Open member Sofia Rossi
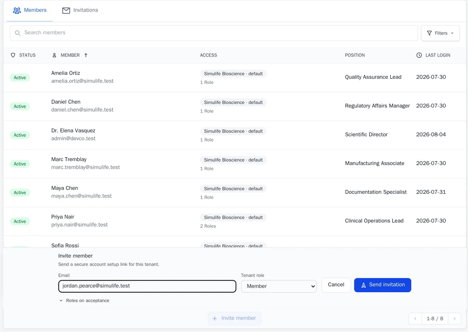 tap(65, 245)
